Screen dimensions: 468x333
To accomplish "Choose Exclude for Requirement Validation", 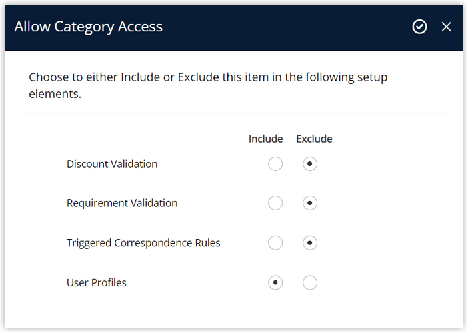I will [x=310, y=203].
